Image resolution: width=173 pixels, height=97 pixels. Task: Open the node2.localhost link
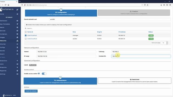coord(32,39)
